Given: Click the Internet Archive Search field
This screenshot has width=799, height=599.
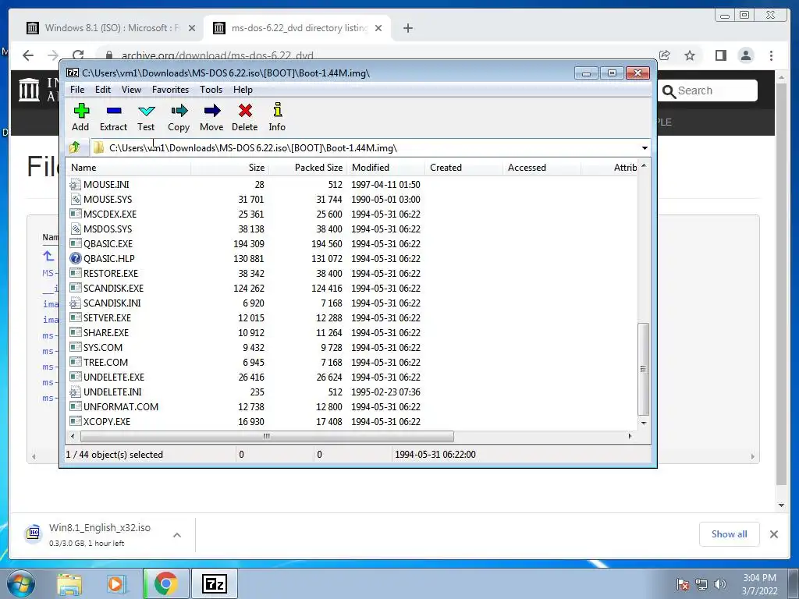Looking at the screenshot, I should 707,90.
